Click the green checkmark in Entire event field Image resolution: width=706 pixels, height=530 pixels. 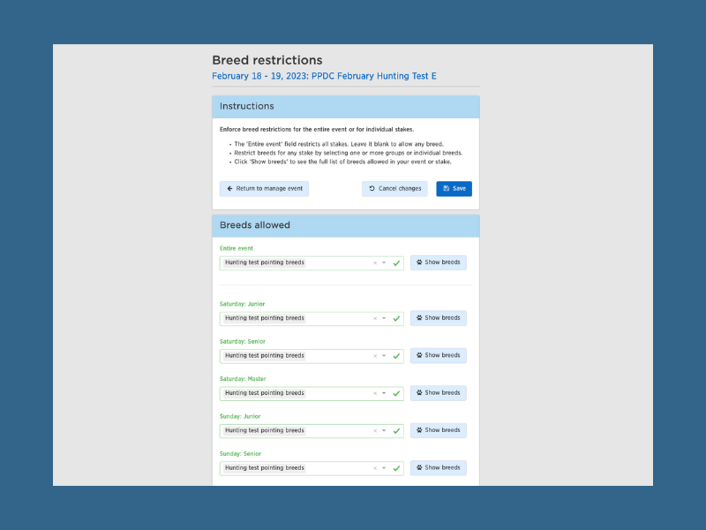396,263
